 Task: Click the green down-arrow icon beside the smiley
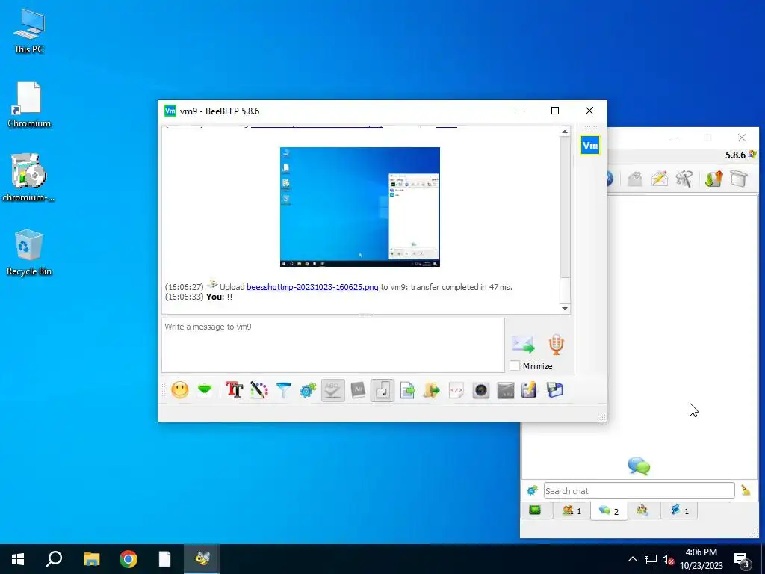click(x=205, y=390)
